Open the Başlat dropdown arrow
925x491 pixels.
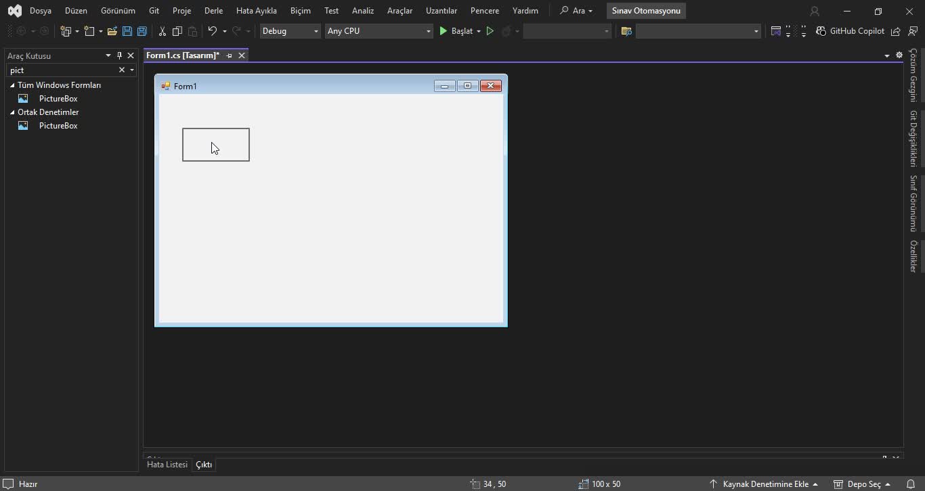[478, 31]
